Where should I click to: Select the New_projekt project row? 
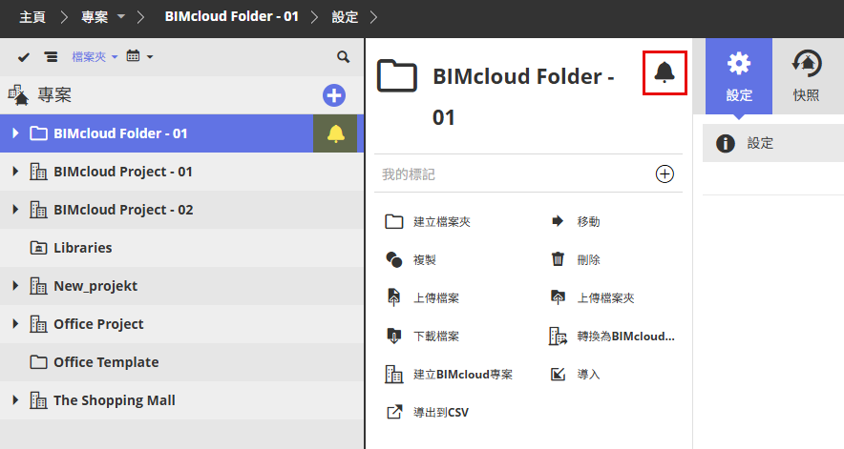pyautogui.click(x=181, y=286)
